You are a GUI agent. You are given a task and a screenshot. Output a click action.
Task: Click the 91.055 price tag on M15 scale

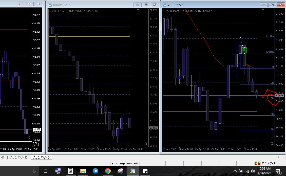point(154,128)
